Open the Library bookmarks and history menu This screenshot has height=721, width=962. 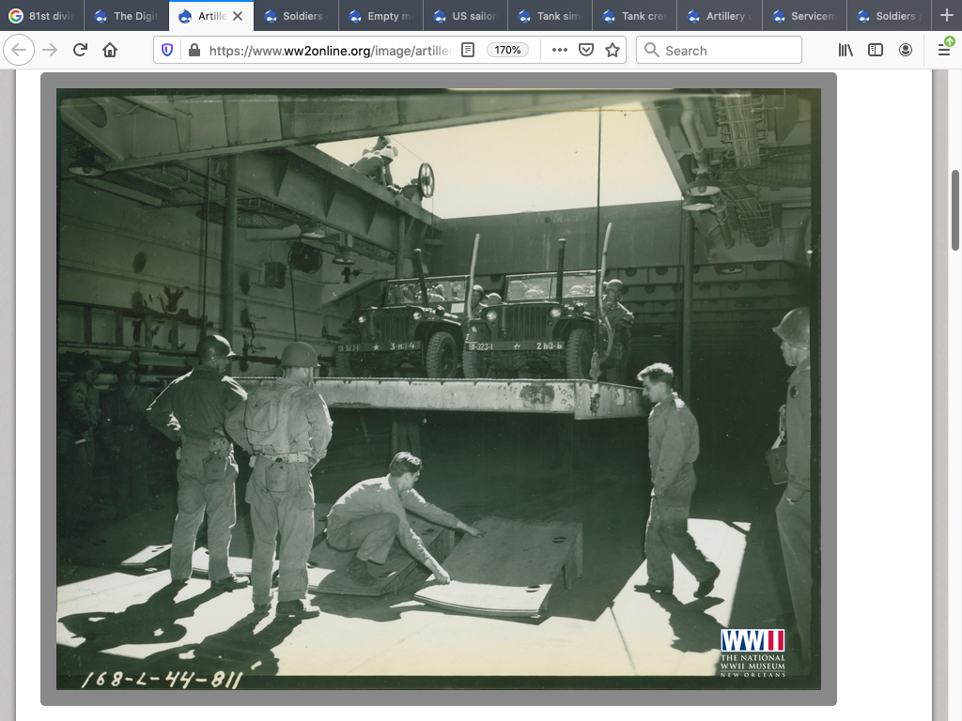coord(846,50)
